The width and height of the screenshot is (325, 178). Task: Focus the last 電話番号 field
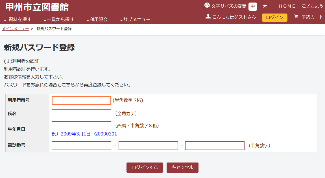click(x=215, y=146)
